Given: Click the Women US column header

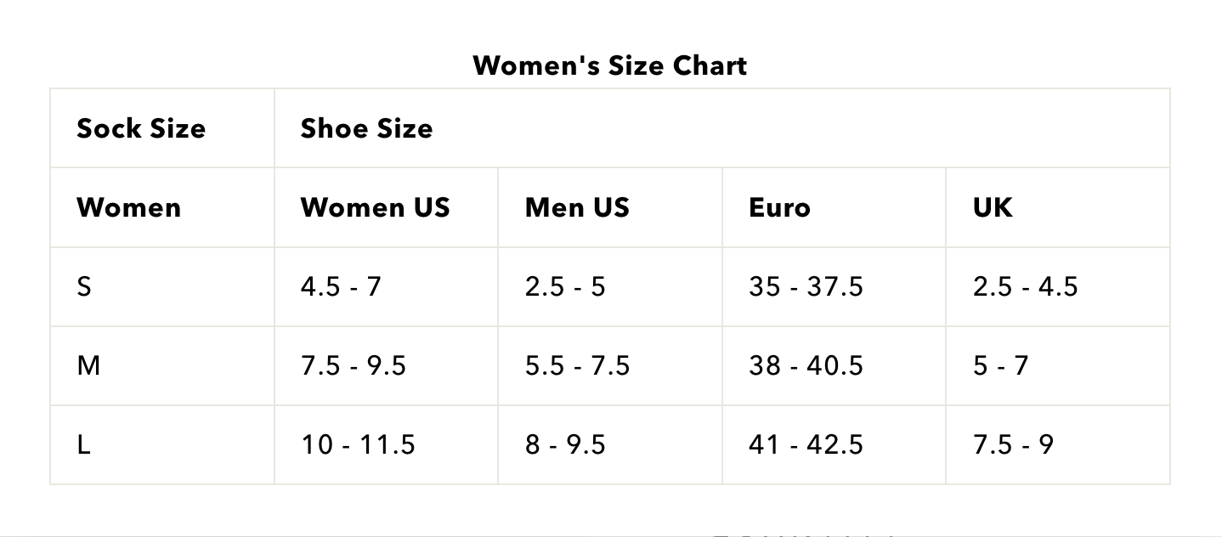Looking at the screenshot, I should tap(386, 207).
